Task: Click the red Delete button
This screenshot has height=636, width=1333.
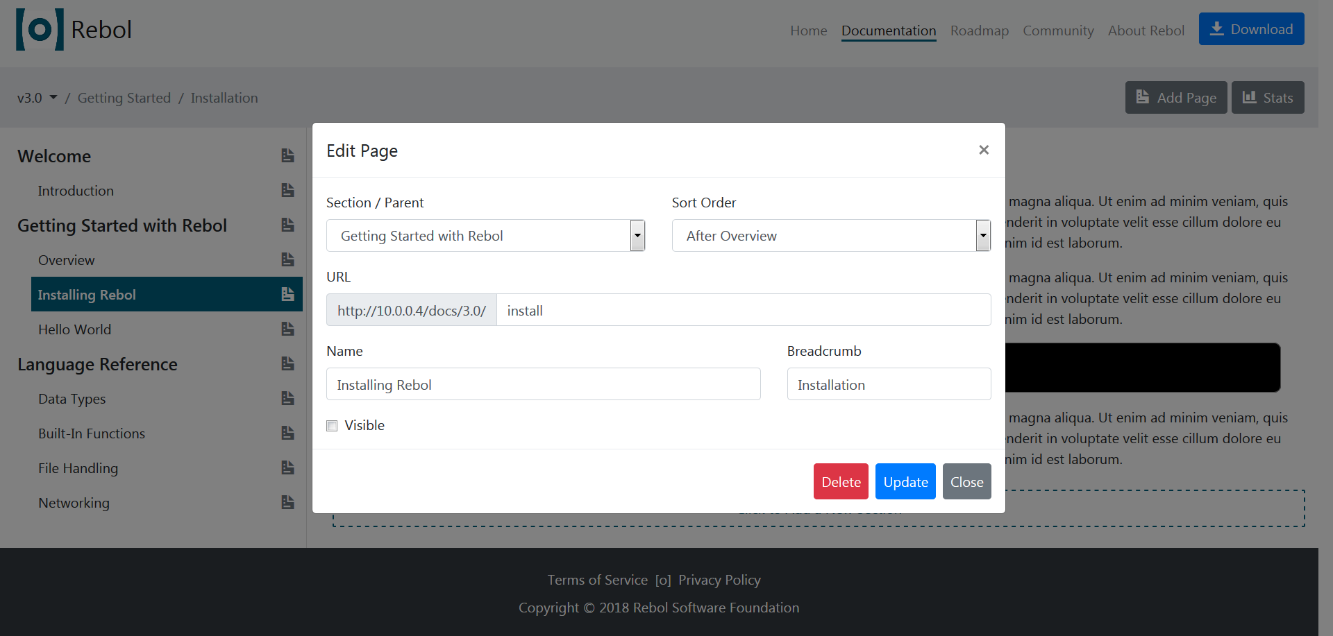Action: [x=841, y=481]
